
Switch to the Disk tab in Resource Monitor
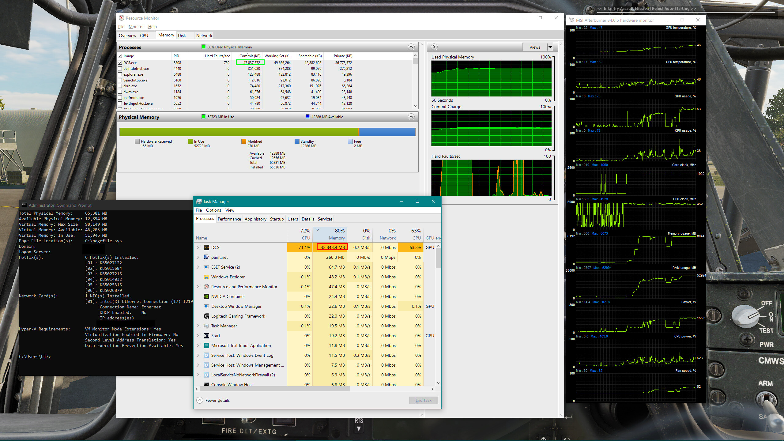pyautogui.click(x=182, y=36)
